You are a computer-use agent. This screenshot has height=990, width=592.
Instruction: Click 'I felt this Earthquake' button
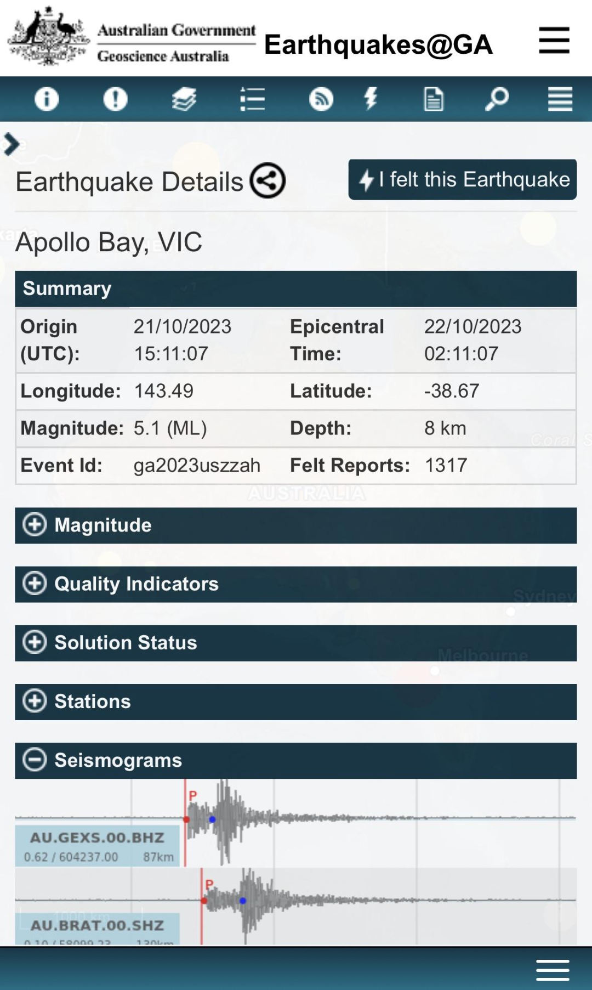pos(462,180)
